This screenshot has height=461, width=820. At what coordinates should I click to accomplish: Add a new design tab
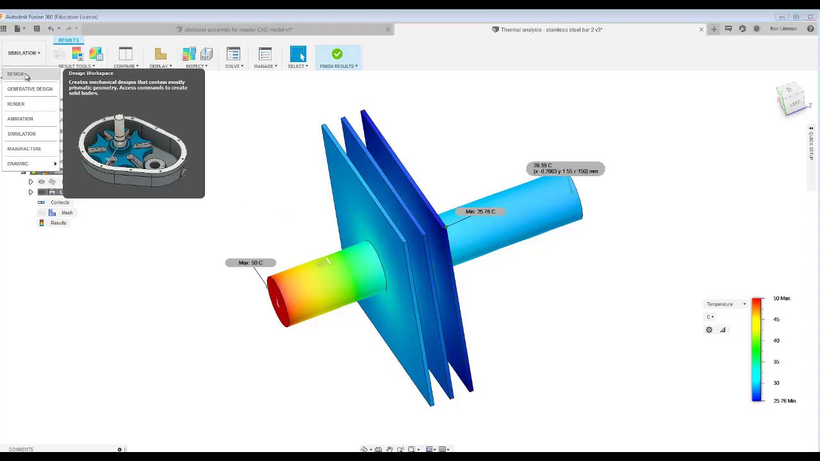click(x=714, y=29)
